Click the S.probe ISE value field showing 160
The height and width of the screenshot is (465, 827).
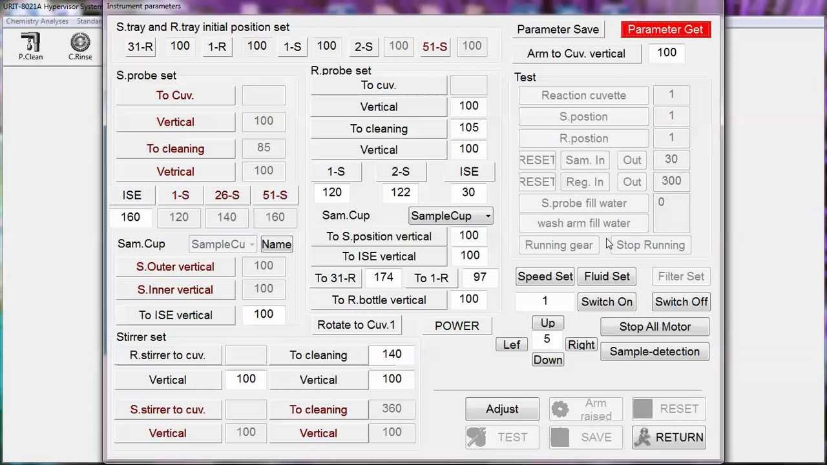point(131,217)
